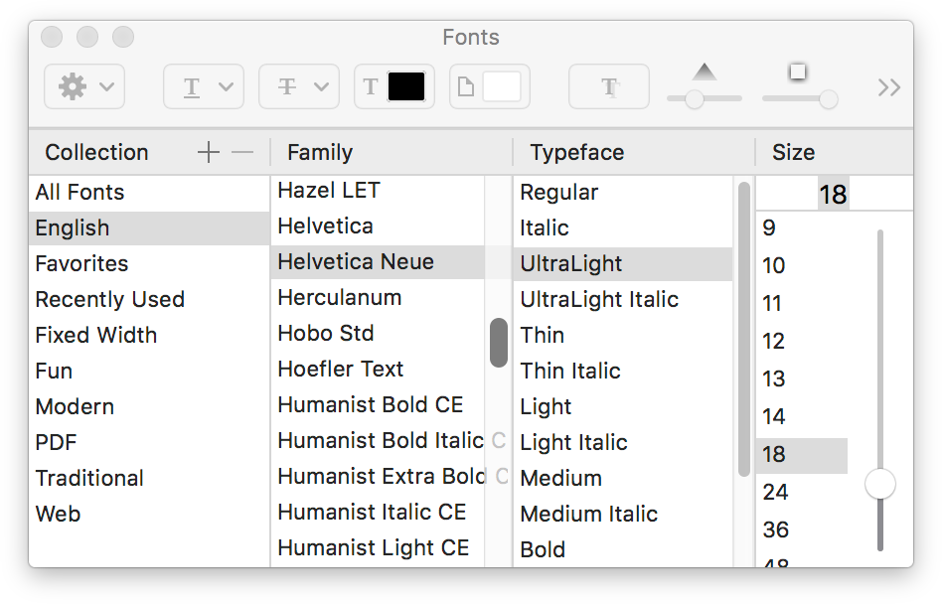Image resolution: width=942 pixels, height=604 pixels.
Task: Choose Herculanum font family
Action: click(x=378, y=298)
